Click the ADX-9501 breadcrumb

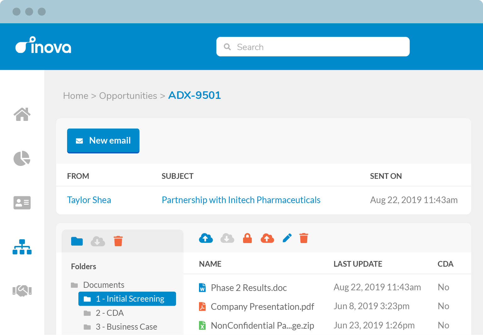click(195, 95)
